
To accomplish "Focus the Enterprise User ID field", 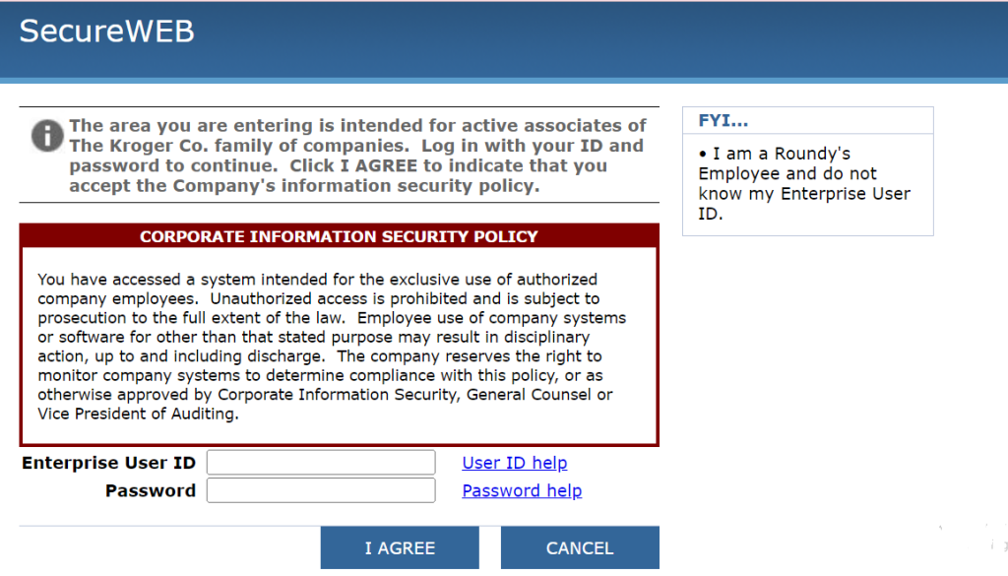I will 321,463.
